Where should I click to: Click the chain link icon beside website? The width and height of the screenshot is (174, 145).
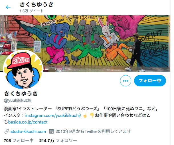(7, 132)
